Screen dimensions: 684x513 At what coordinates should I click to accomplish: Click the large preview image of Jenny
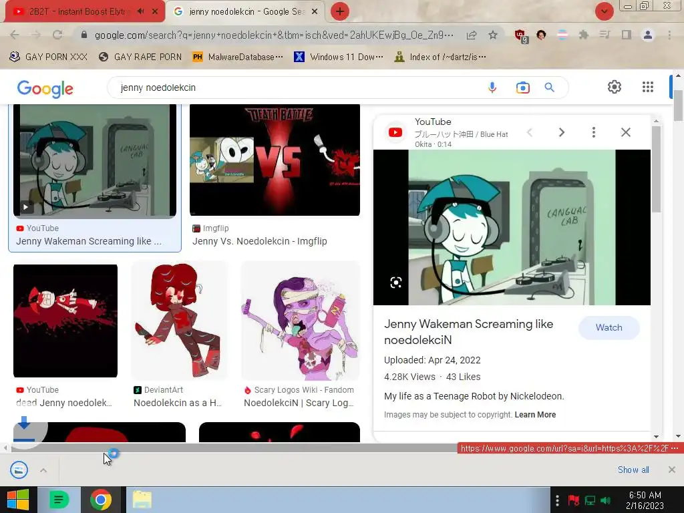coord(512,227)
